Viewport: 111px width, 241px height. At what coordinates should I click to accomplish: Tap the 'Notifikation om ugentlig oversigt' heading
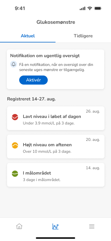pos(45,56)
